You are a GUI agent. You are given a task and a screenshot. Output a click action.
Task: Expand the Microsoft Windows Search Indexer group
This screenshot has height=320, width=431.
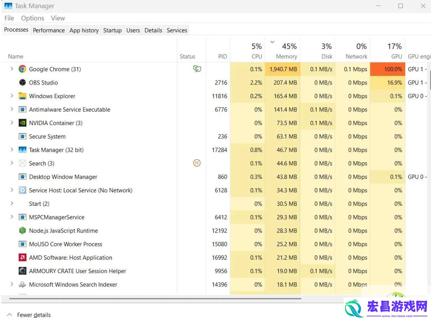(12, 284)
